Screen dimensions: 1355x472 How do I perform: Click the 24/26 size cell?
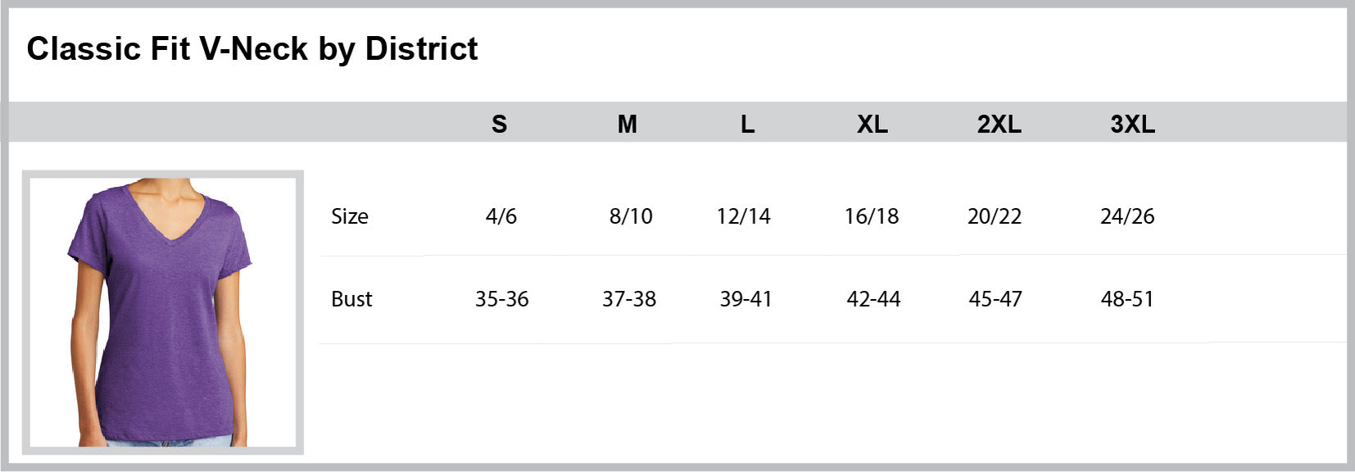click(1127, 216)
